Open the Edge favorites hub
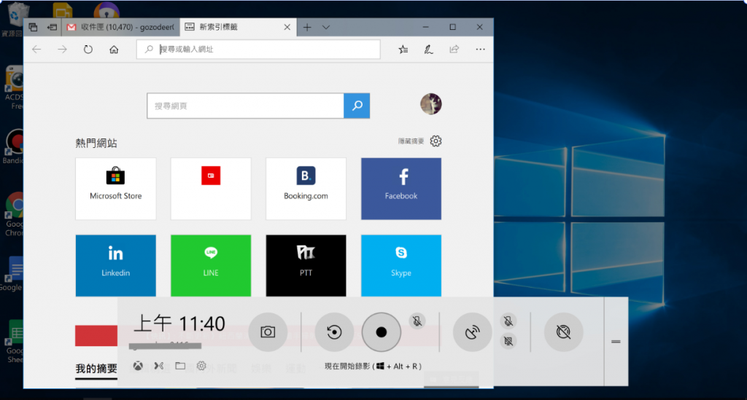 pos(403,50)
